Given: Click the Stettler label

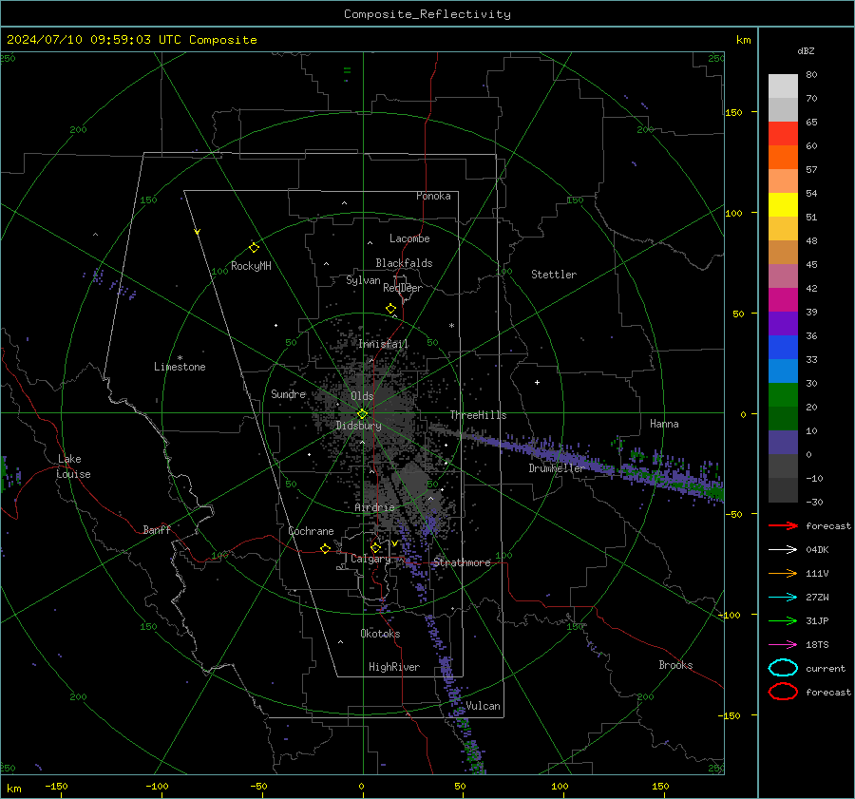Looking at the screenshot, I should pyautogui.click(x=554, y=275).
